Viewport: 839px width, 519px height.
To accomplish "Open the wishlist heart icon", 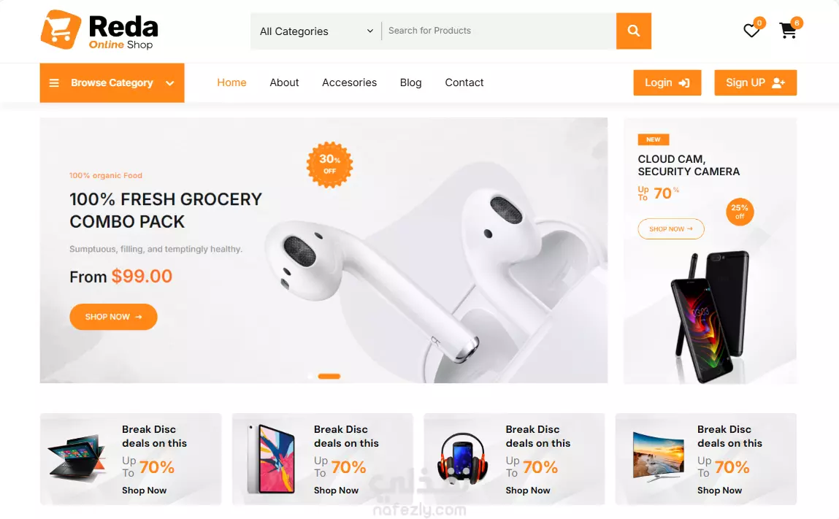I will [752, 31].
